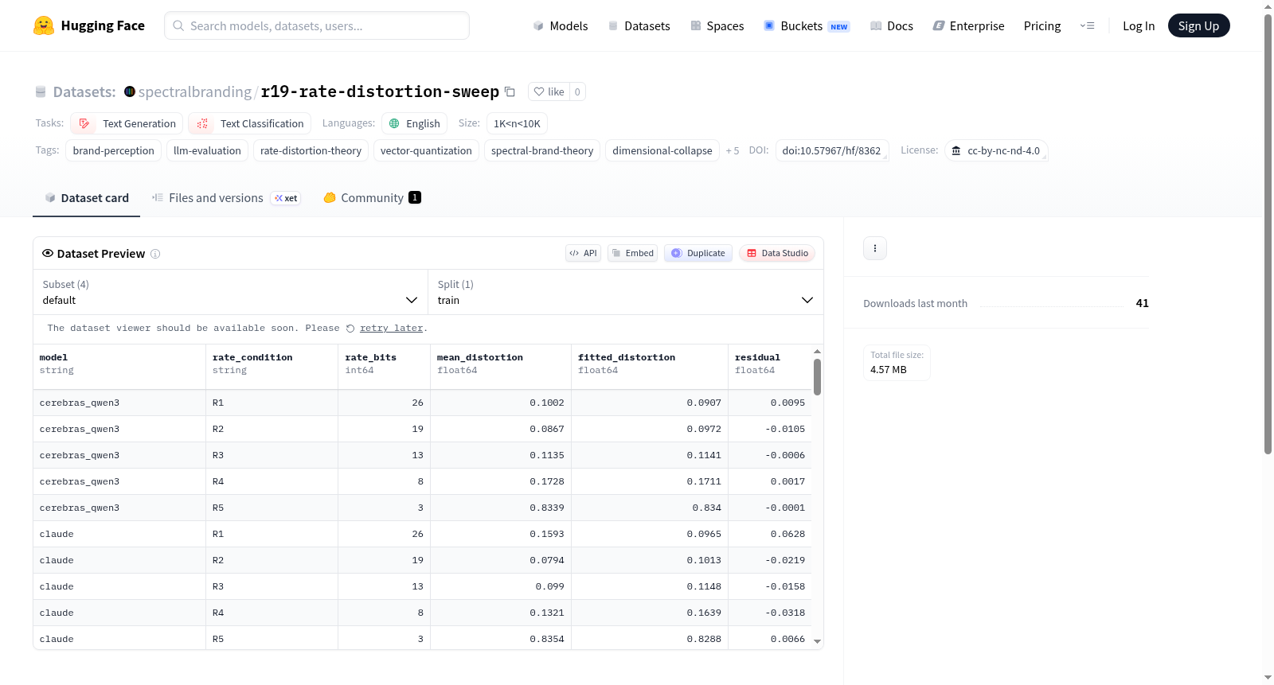Click the Total file size 4.57 MB box
The image size is (1274, 685).
click(897, 363)
